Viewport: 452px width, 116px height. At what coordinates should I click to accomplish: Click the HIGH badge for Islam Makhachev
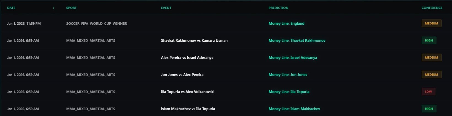point(429,109)
